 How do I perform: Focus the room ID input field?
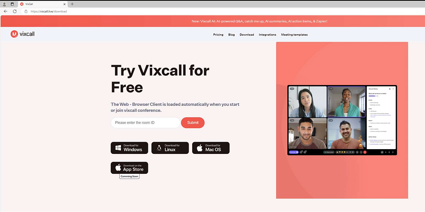tap(145, 123)
